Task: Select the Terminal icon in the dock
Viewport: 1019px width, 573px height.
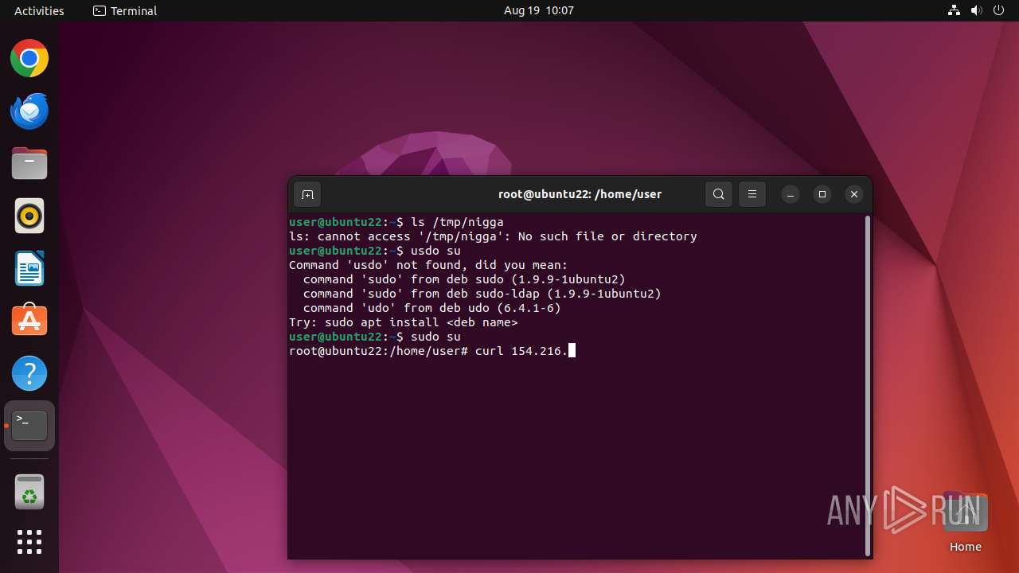Action: (29, 426)
